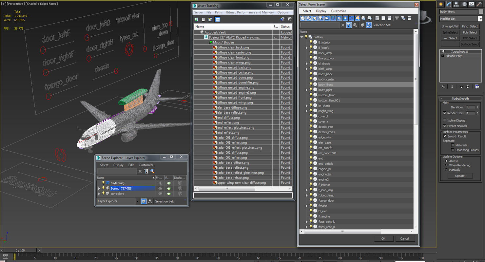This screenshot has height=262, width=485.
Task: Click the Update button in TurboSmooth
Action: [460, 176]
